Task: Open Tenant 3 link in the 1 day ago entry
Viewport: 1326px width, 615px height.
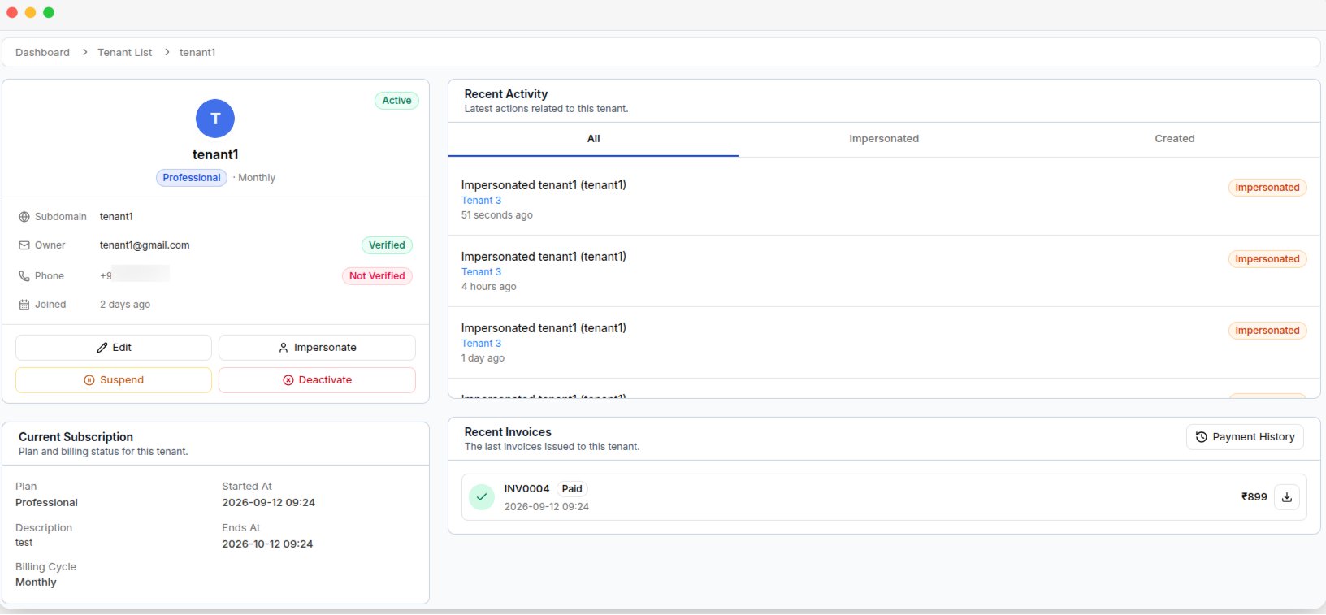Action: tap(481, 344)
